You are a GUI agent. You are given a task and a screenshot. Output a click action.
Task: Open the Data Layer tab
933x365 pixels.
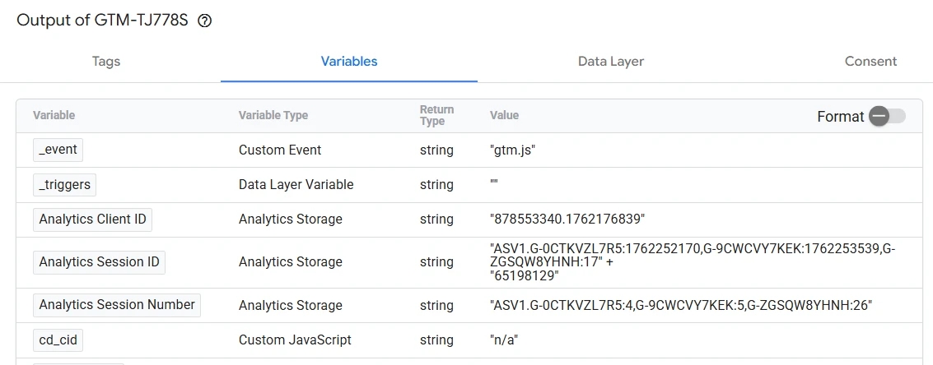pos(610,62)
